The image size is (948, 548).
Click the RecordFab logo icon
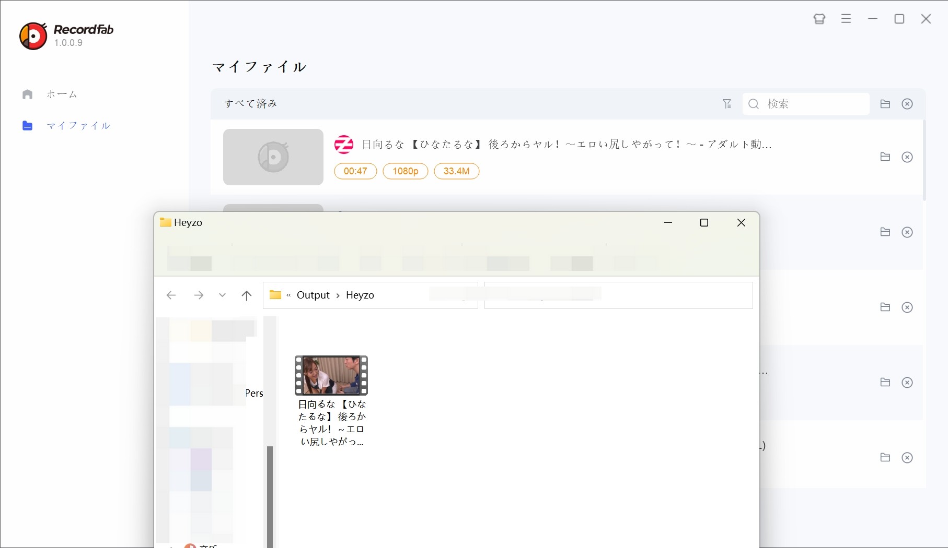tap(33, 36)
